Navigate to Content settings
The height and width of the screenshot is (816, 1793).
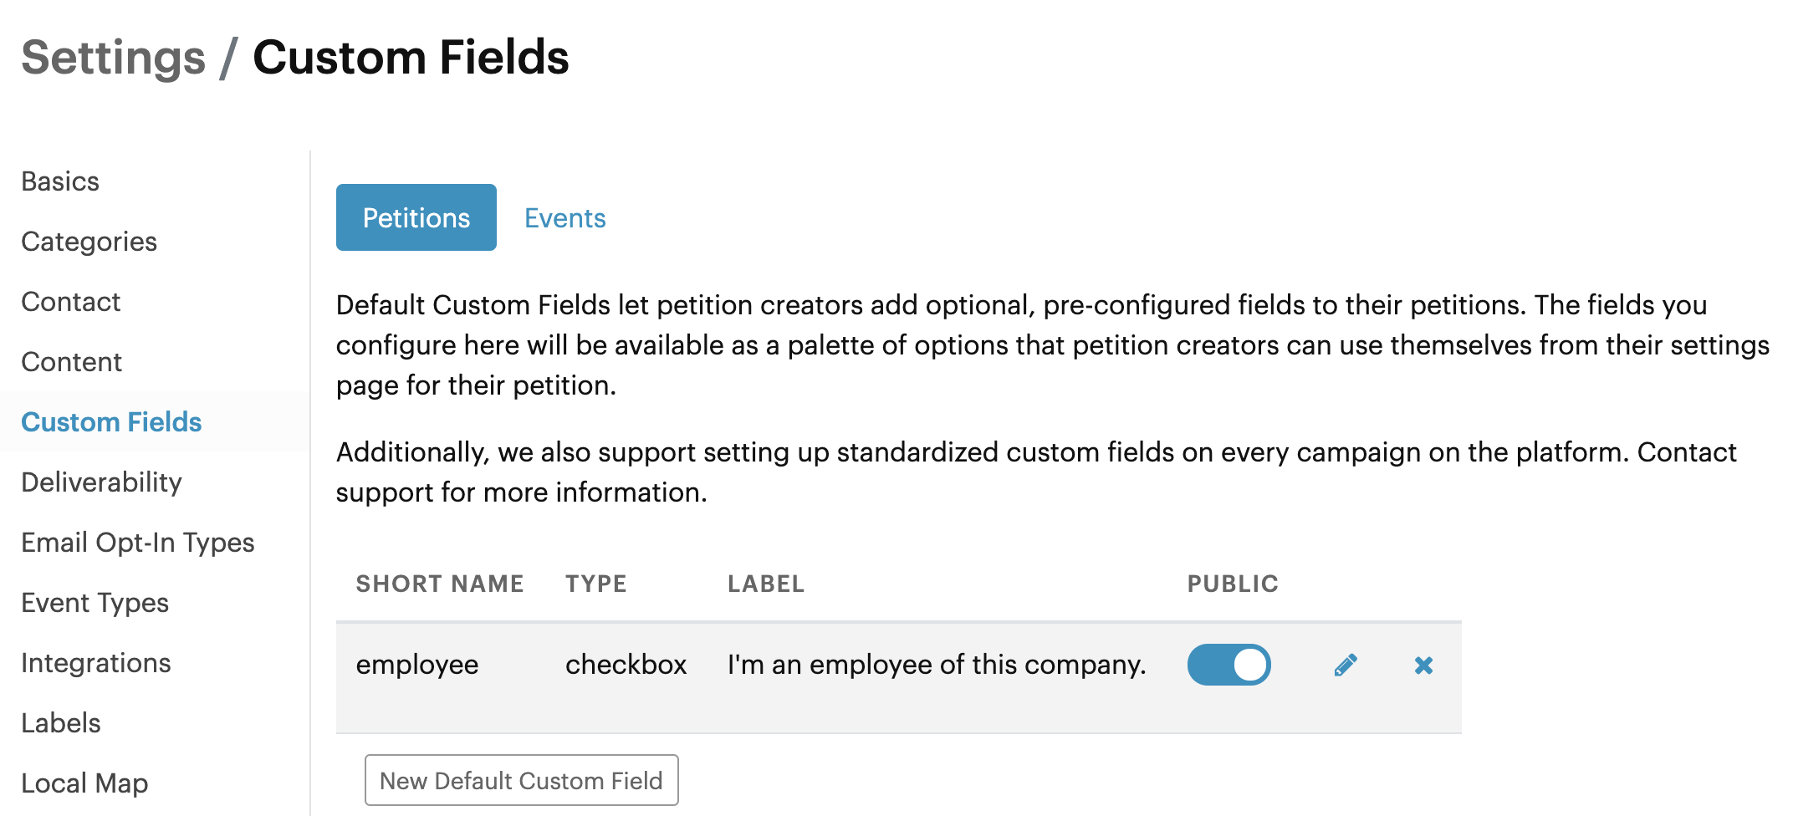click(x=72, y=362)
